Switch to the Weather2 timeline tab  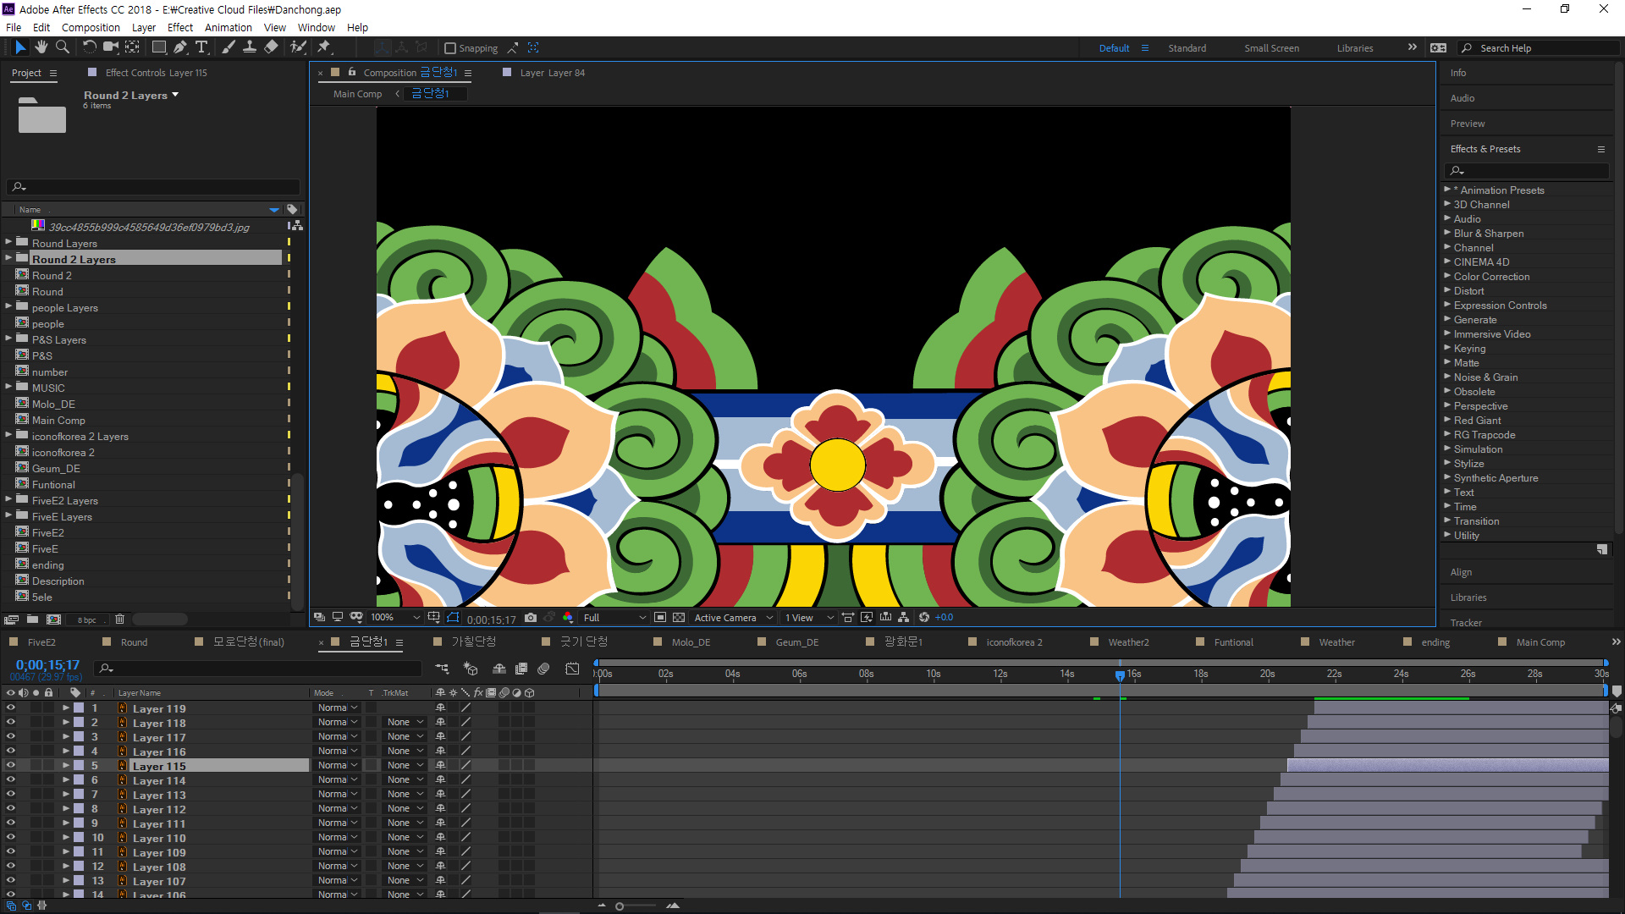1128,642
